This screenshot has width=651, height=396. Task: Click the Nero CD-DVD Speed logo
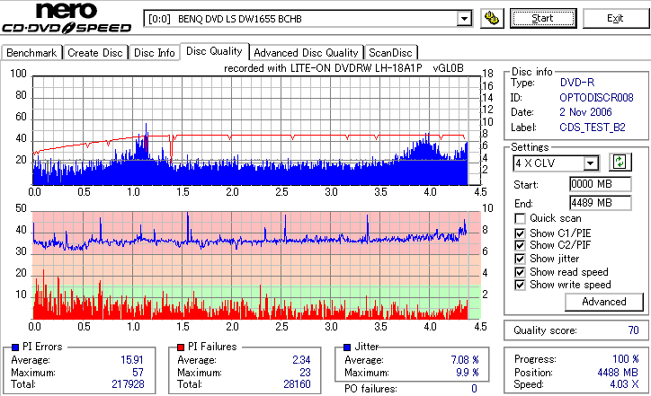point(67,17)
